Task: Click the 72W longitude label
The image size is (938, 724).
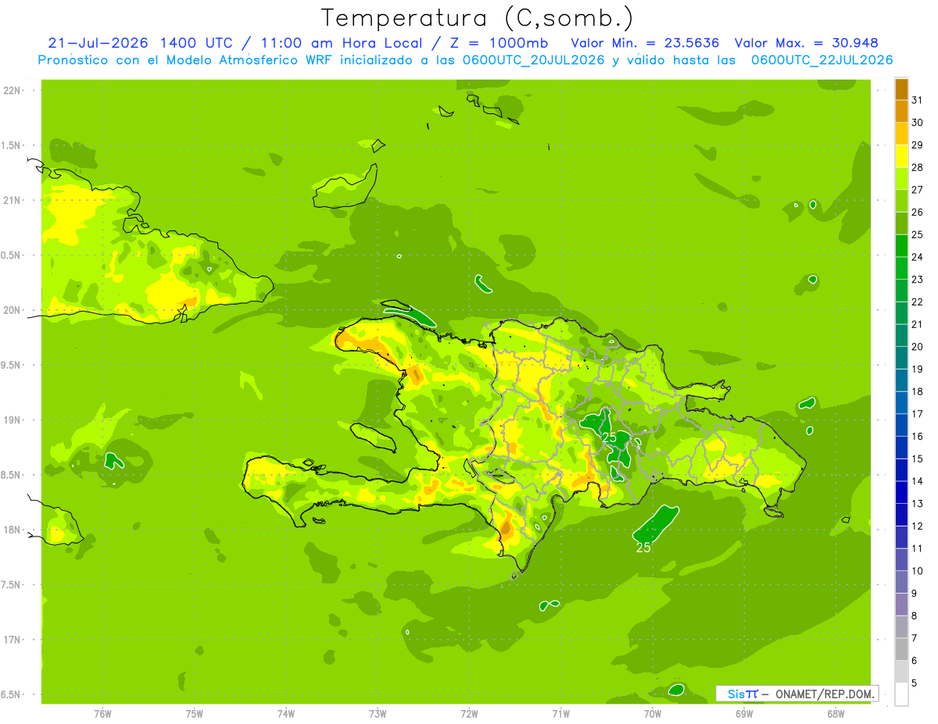Action: [x=469, y=713]
